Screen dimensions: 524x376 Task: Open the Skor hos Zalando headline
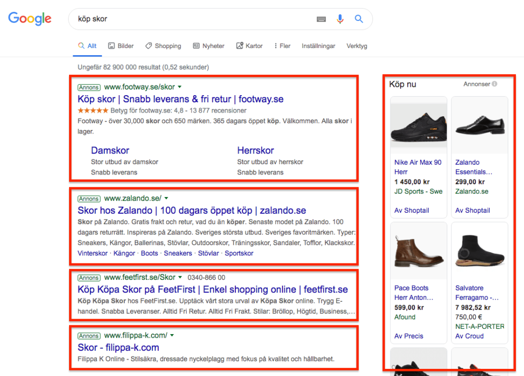(192, 210)
